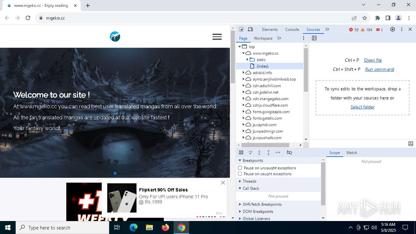416x234 pixels.
Task: Switch to the Watch tab
Action: click(352, 152)
